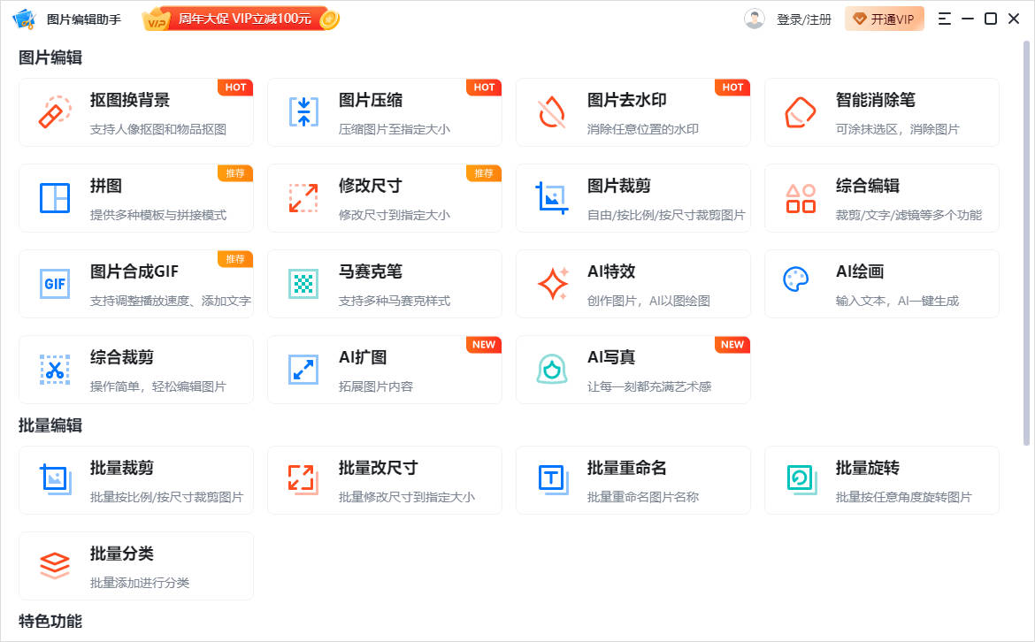Open AI特效 card title
This screenshot has height=642, width=1035.
611,271
